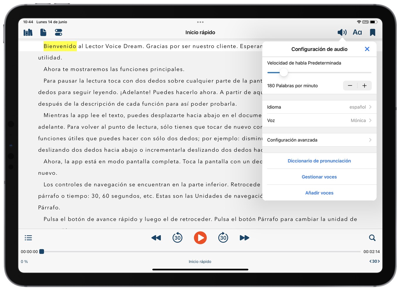This screenshot has height=291, width=401.
Task: Click the document icon in top toolbar
Action: coord(43,32)
